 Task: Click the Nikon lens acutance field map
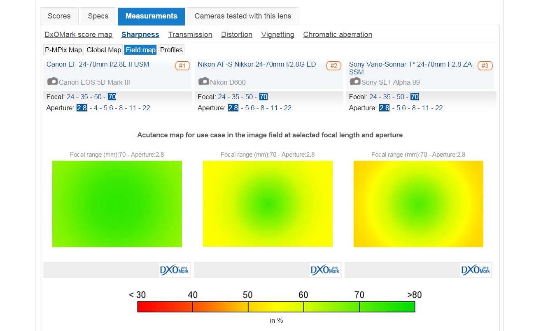pos(268,204)
